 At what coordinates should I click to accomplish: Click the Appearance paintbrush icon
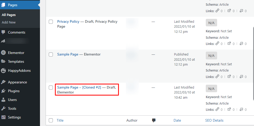(x=3, y=82)
